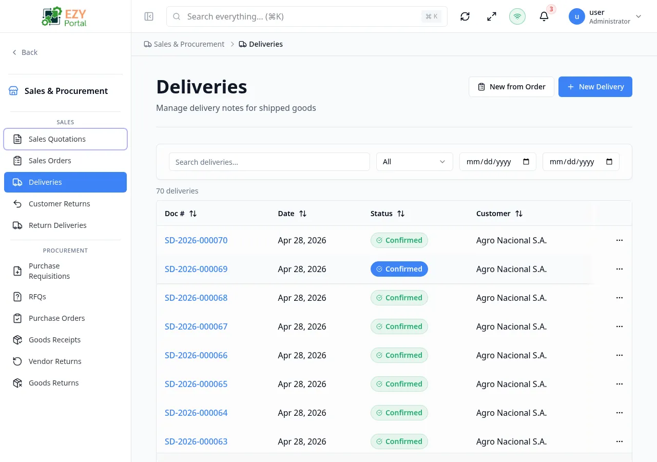Expand the user account menu chevron
Image resolution: width=657 pixels, height=462 pixels.
point(639,16)
